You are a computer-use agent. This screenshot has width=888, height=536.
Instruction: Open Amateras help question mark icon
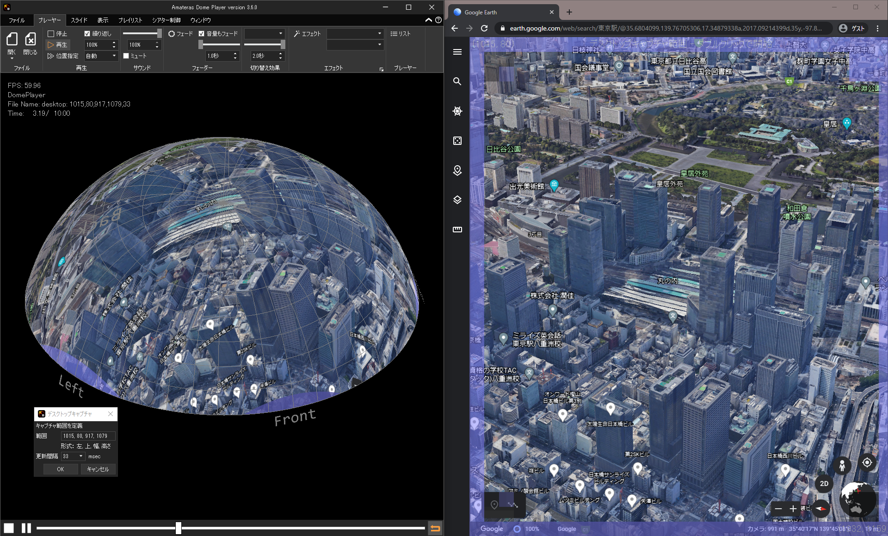(438, 20)
